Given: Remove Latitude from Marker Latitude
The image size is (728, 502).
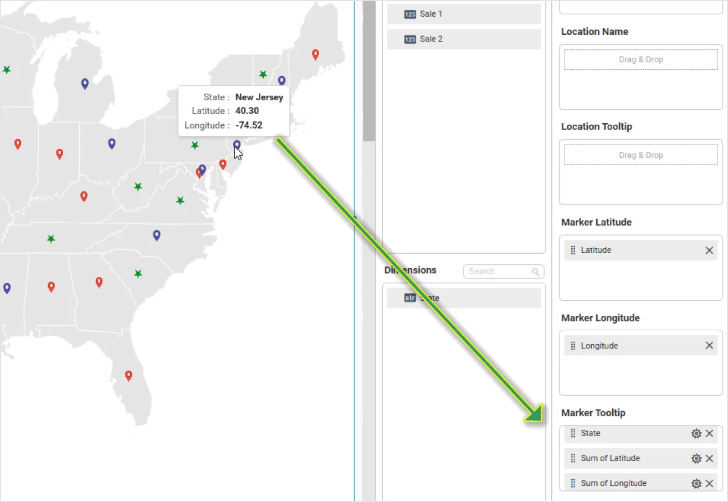Looking at the screenshot, I should [709, 250].
